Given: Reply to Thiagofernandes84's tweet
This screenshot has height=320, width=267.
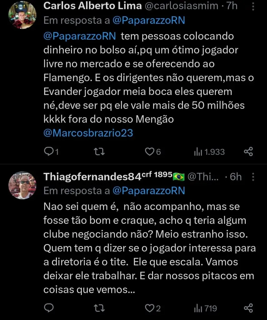Looking at the screenshot, I should tap(49, 308).
